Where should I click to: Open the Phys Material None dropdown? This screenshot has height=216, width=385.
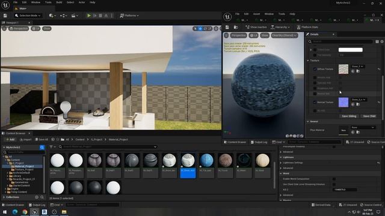click(x=363, y=127)
